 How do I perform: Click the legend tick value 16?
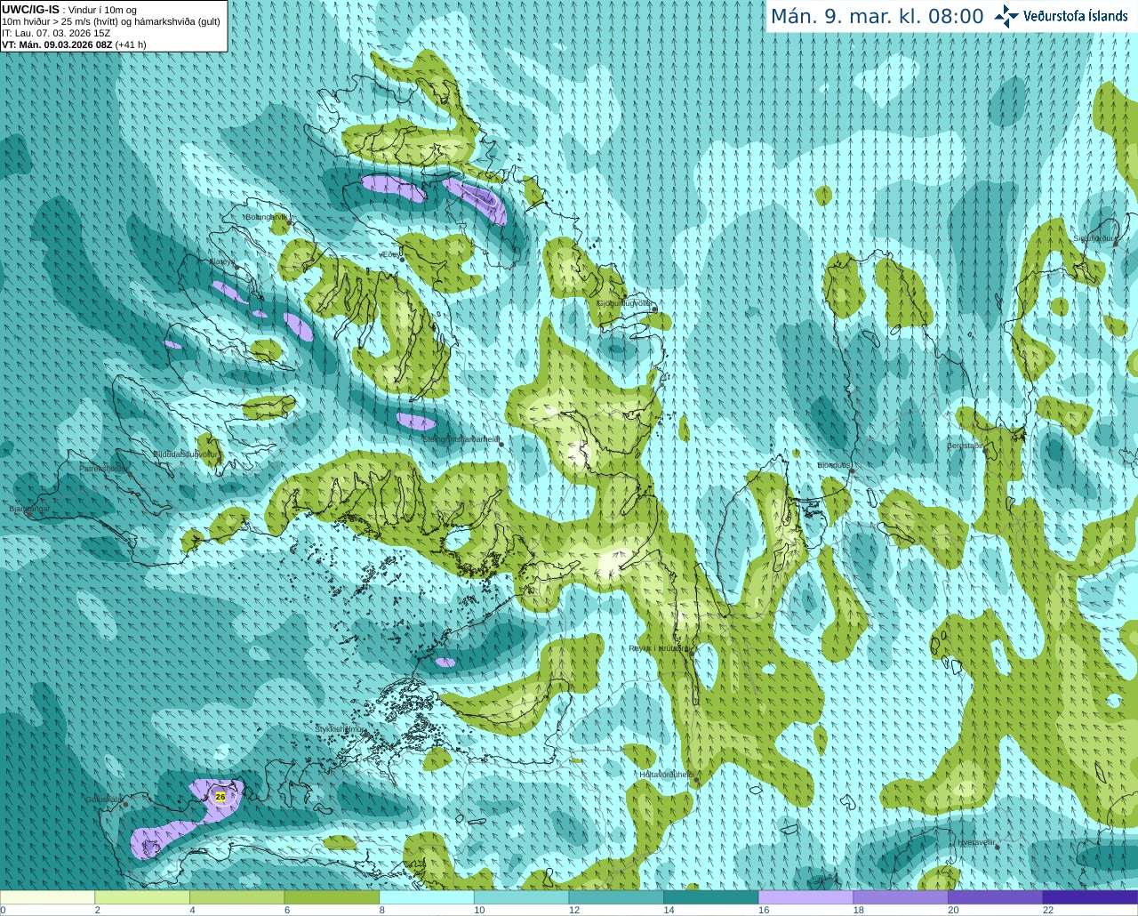coord(763,910)
